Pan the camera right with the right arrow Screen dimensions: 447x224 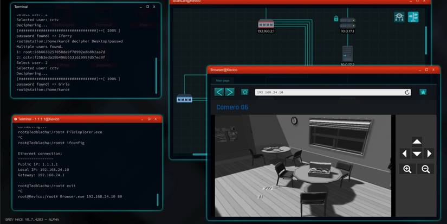(x=429, y=154)
